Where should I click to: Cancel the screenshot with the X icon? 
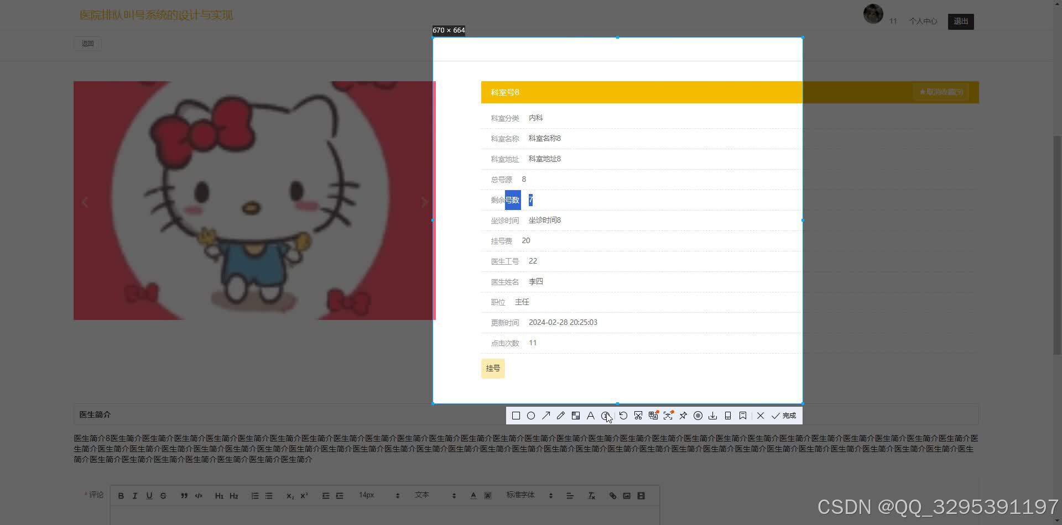(761, 416)
